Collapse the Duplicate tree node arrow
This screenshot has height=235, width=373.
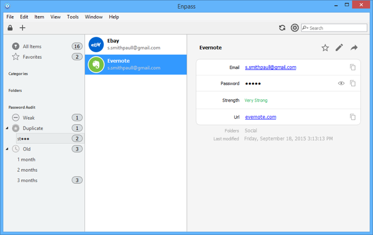coord(7,128)
